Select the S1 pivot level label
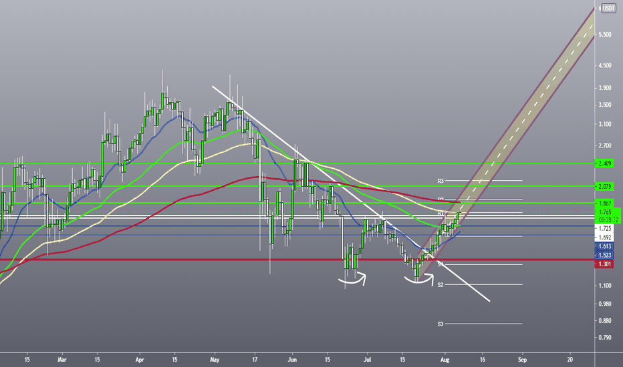Image resolution: width=623 pixels, height=367 pixels. [441, 264]
